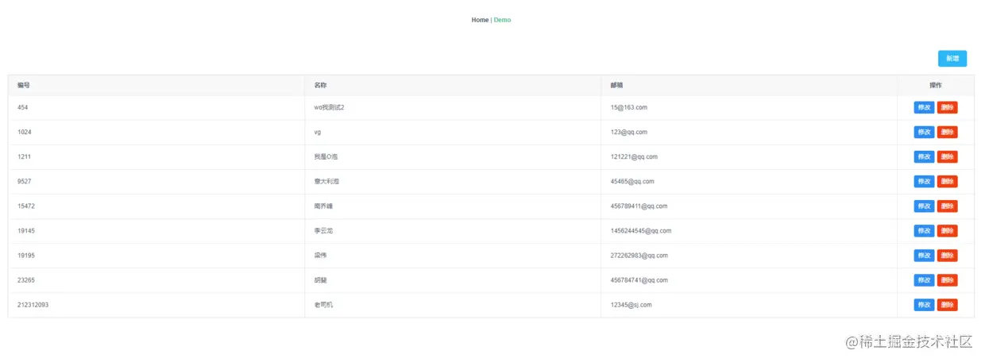The height and width of the screenshot is (362, 985).
Task: Click 删除 in row 454
Action: [947, 107]
